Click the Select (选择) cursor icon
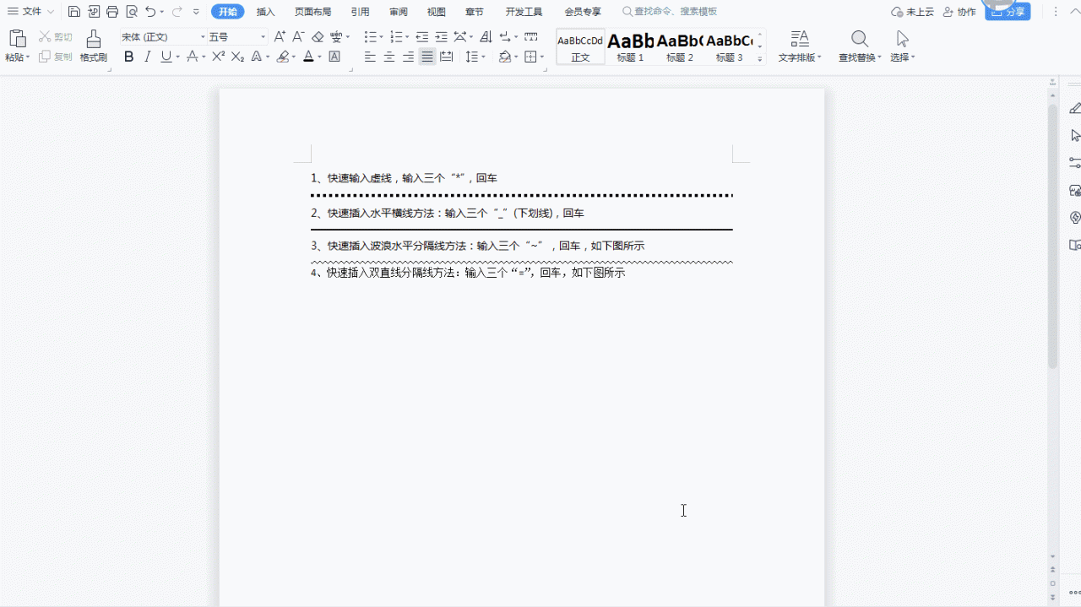The height and width of the screenshot is (607, 1081). [902, 39]
